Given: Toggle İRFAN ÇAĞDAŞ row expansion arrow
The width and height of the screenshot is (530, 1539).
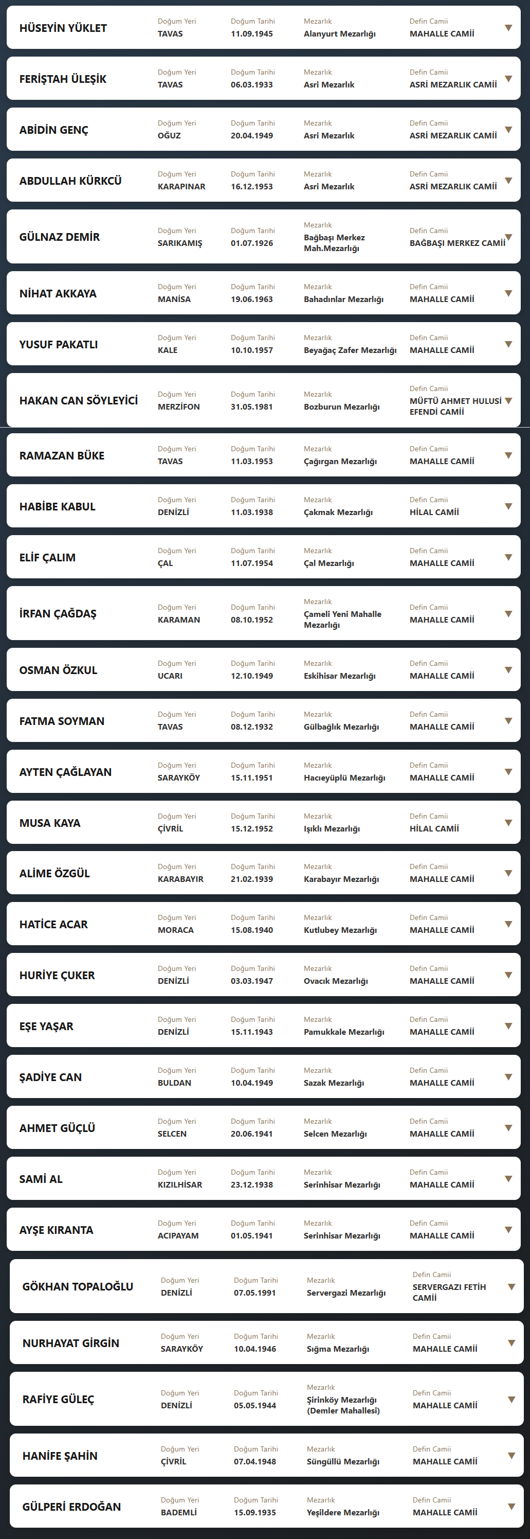Looking at the screenshot, I should click(508, 613).
